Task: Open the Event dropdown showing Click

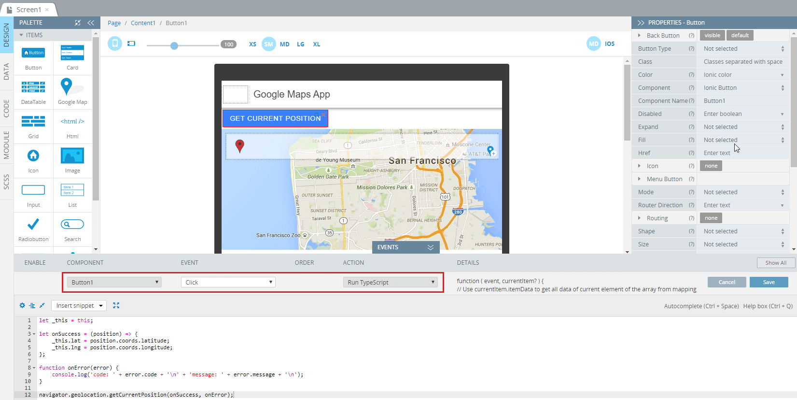Action: click(x=228, y=282)
